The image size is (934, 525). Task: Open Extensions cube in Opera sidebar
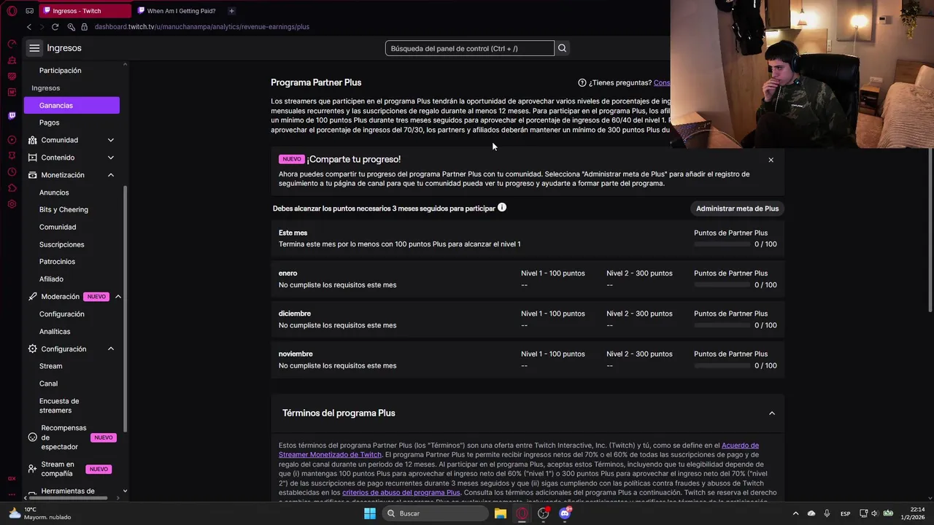coord(12,188)
